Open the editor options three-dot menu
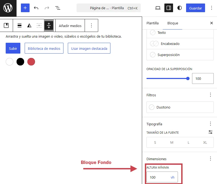Viewport: 217px width, 184px height. point(212,8)
